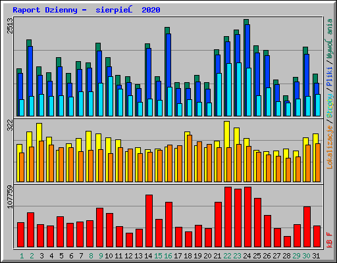Click the red KB F legend label

330,240
